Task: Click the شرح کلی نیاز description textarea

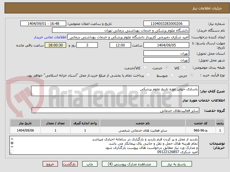Action: pos(115,91)
